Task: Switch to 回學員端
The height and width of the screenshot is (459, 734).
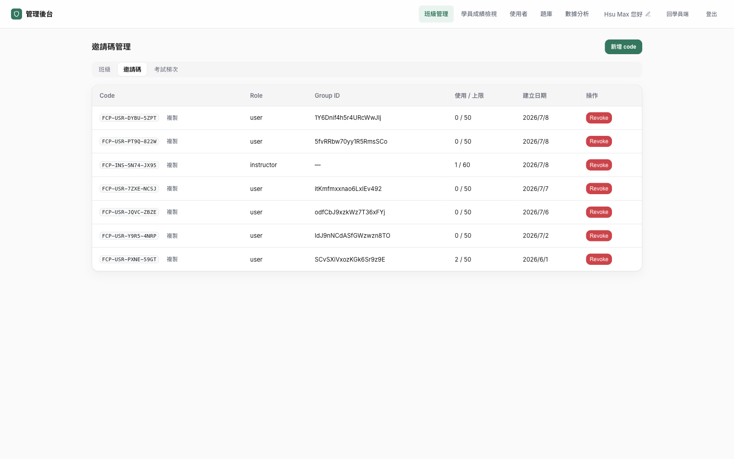Action: pyautogui.click(x=678, y=14)
